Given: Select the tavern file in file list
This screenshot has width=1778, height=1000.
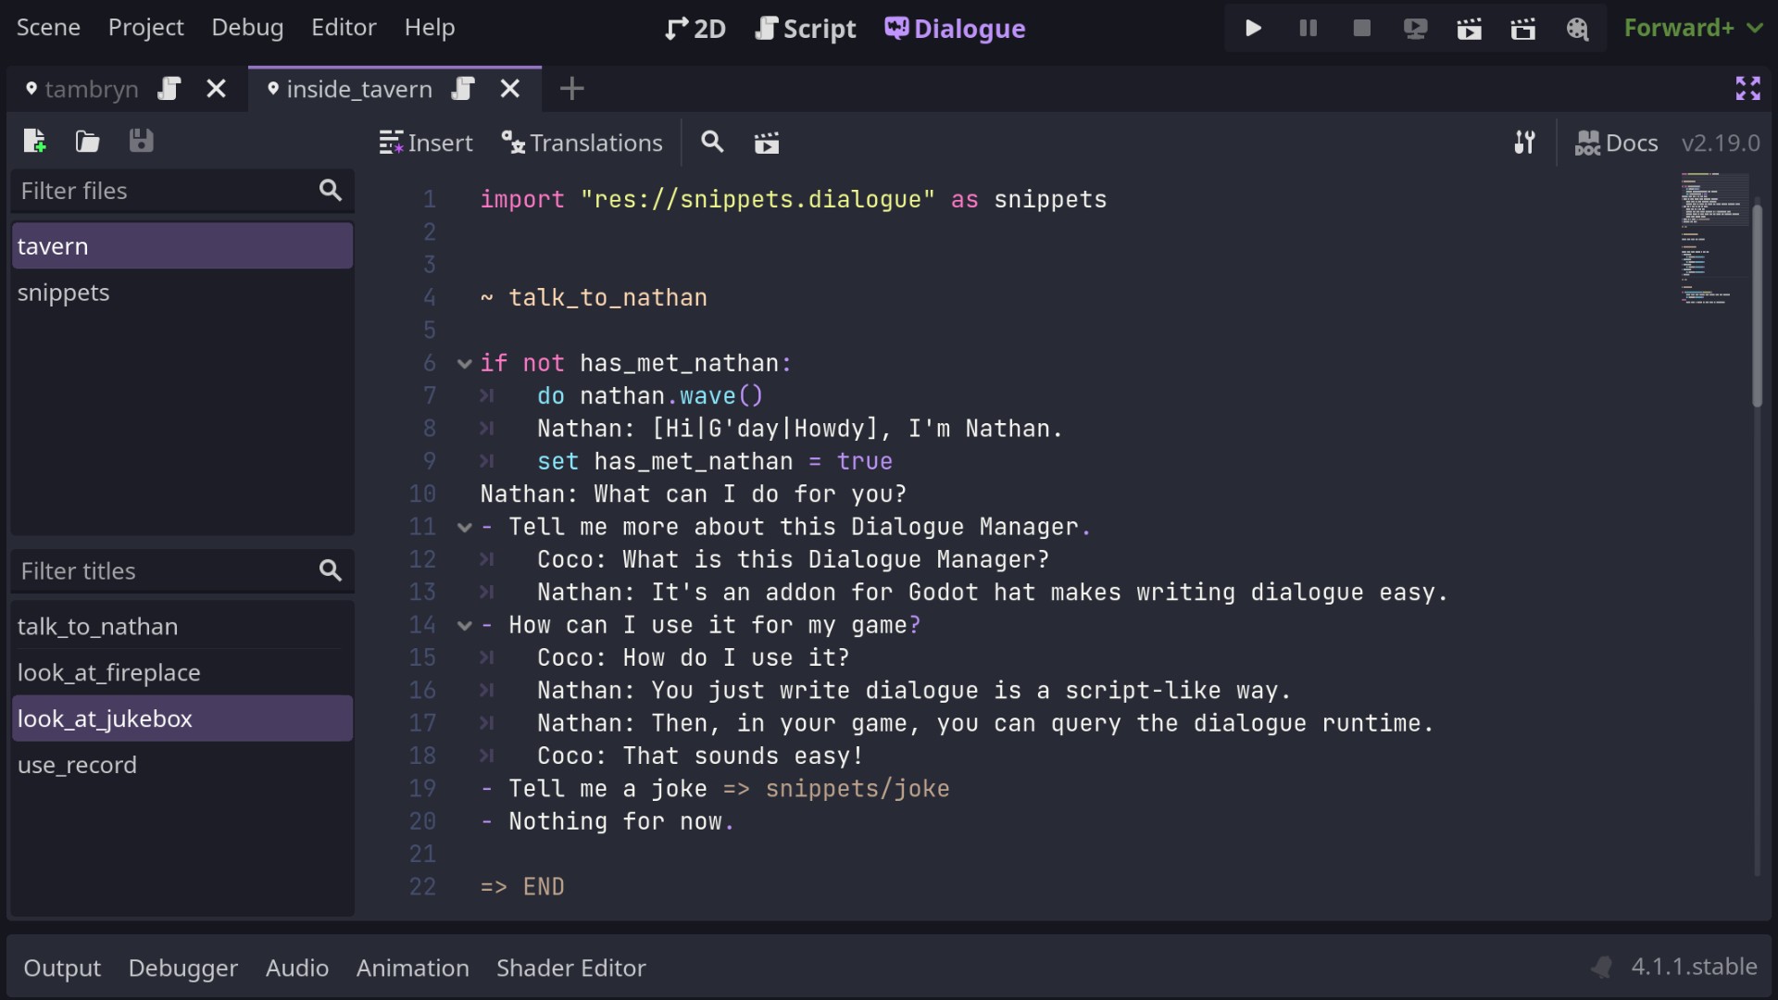Looking at the screenshot, I should point(182,245).
